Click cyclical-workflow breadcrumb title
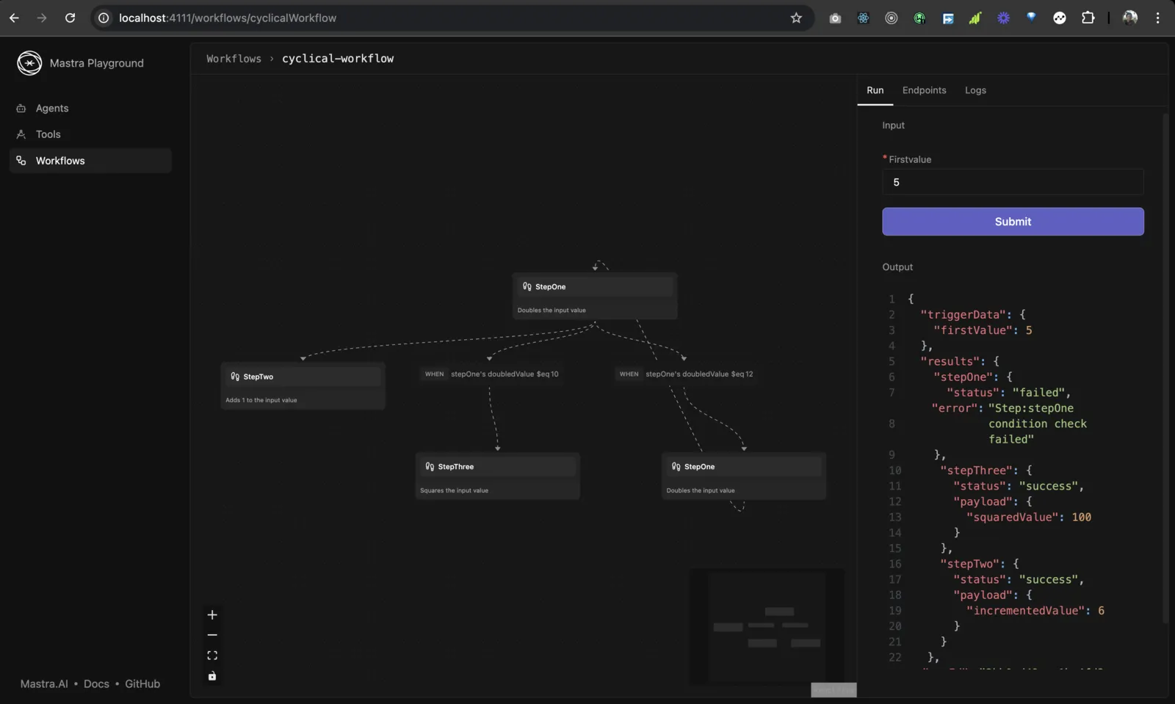The height and width of the screenshot is (704, 1175). tap(338, 59)
